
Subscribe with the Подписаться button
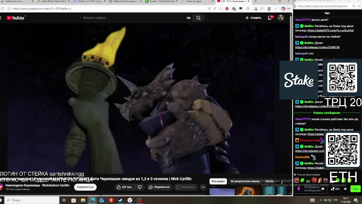click(85, 187)
